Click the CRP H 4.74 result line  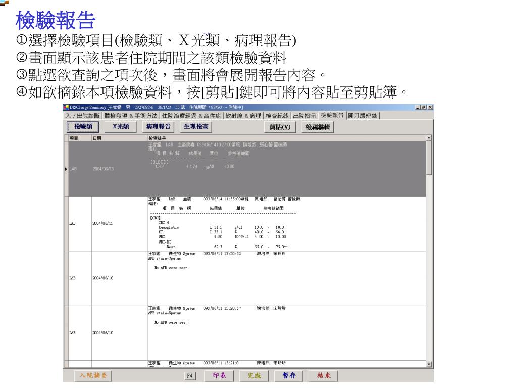[195, 167]
